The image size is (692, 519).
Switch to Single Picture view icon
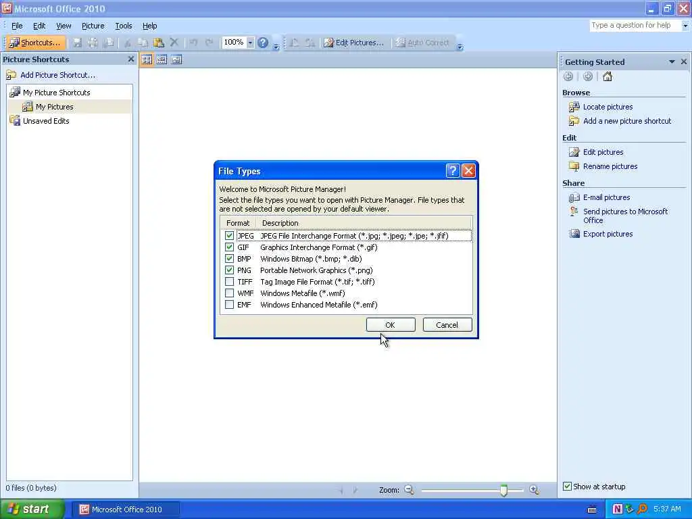click(176, 59)
